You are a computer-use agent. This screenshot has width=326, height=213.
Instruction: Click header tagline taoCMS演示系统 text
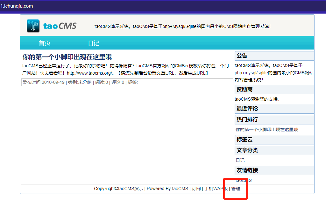[182, 26]
